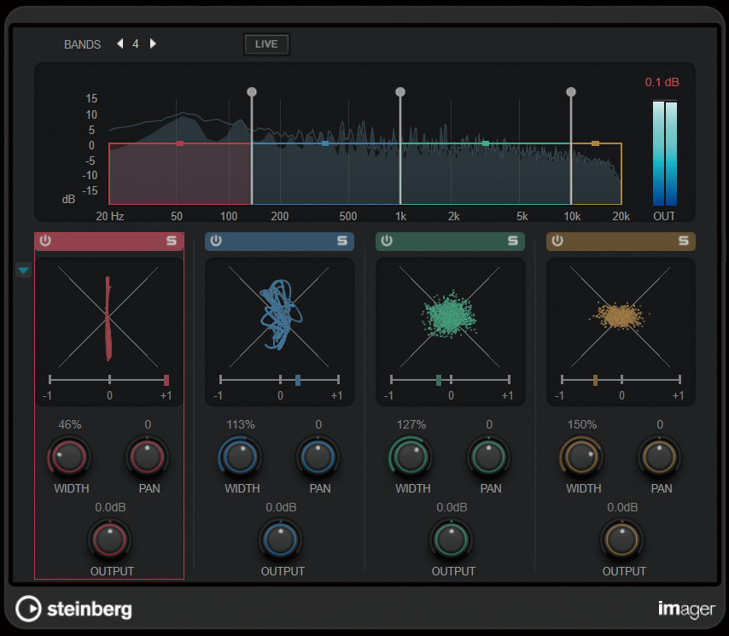Click the orange band OUTPUT knob
729x636 pixels.
pos(622,540)
